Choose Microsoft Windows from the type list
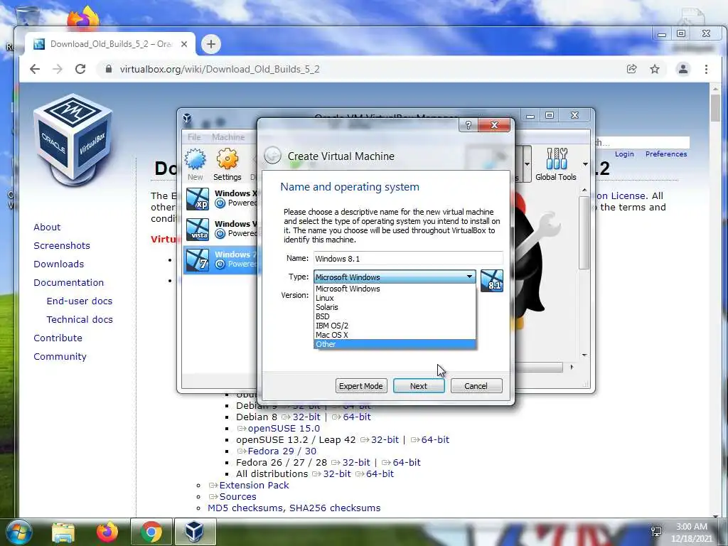 [395, 289]
